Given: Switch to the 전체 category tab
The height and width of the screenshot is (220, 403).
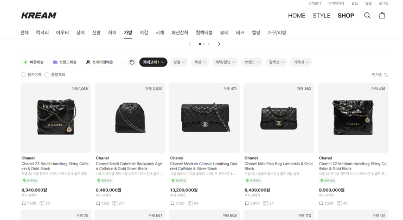Looking at the screenshot, I should (24, 33).
